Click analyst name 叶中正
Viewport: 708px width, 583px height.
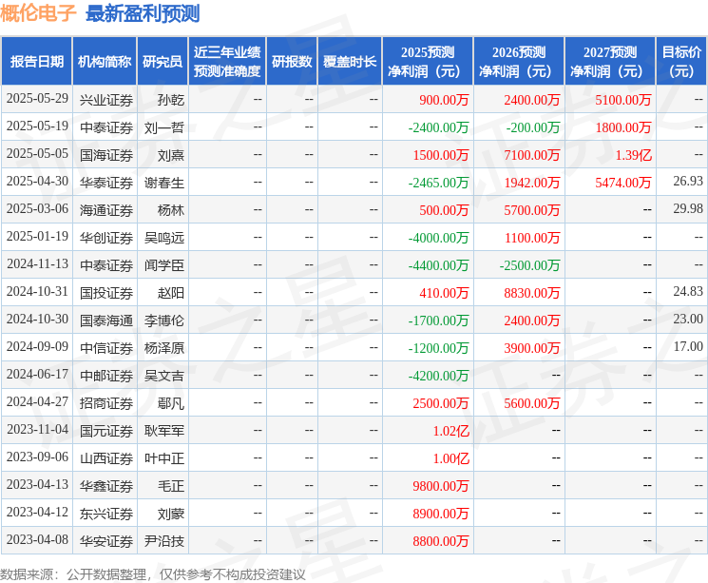163,457
